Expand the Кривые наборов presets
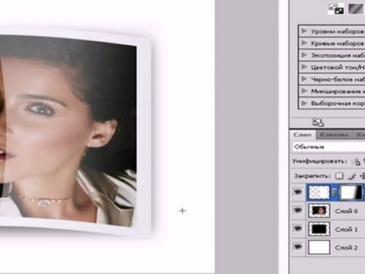The image size is (365, 274). [x=304, y=43]
